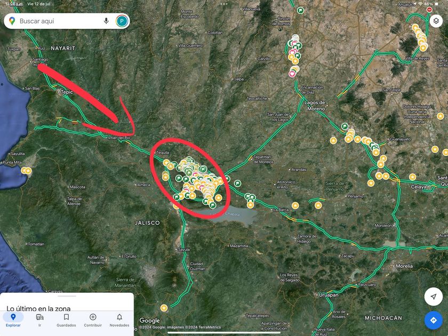Click the 'Buscar aquí' search field
The width and height of the screenshot is (448, 336).
(67, 21)
